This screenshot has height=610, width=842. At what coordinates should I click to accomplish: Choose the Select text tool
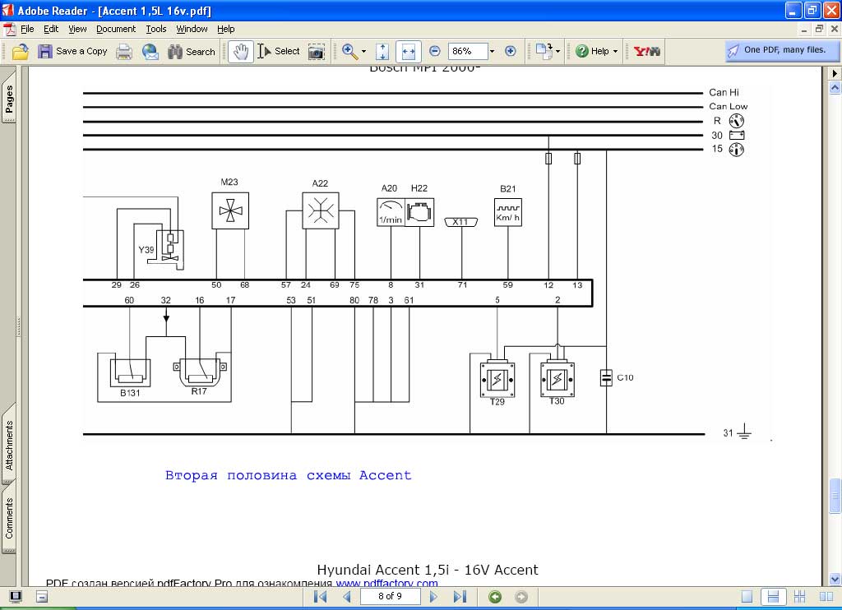pos(279,52)
